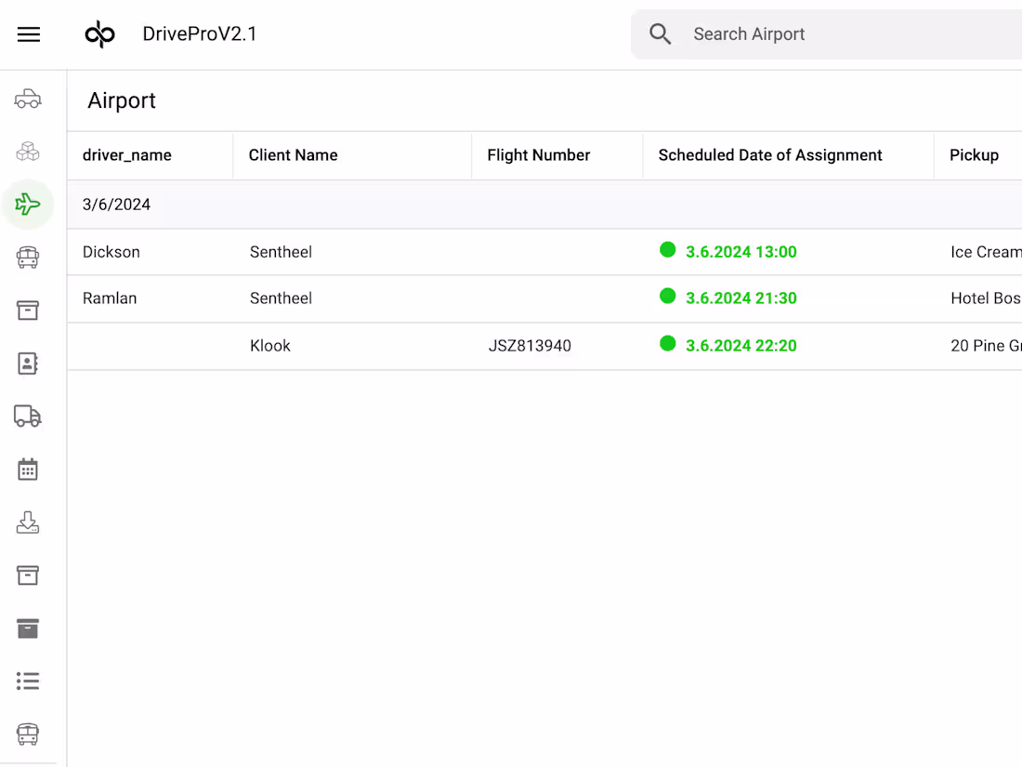
Task: Toggle the green status dot on Dickson's row
Action: click(668, 251)
